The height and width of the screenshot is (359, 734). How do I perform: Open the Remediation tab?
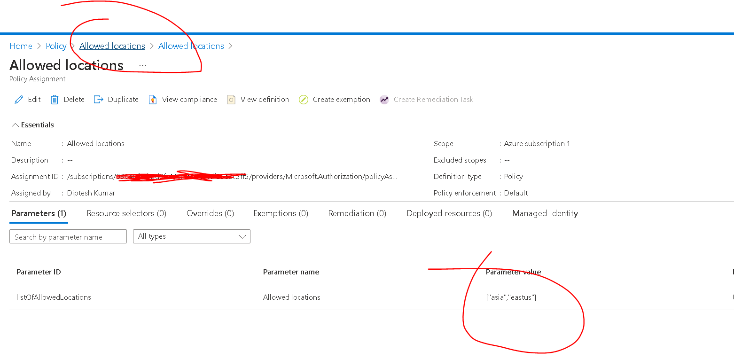point(357,213)
